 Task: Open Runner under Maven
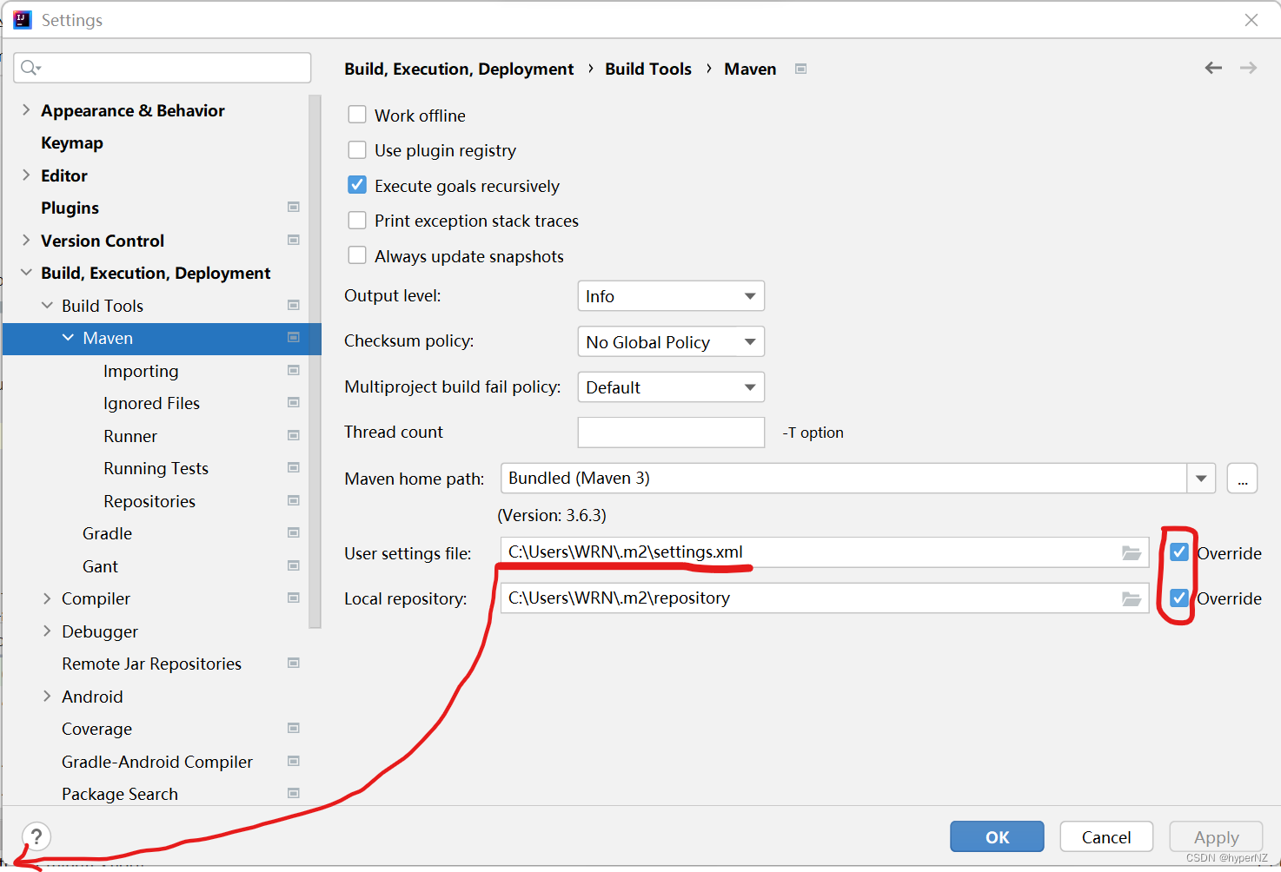pos(130,436)
